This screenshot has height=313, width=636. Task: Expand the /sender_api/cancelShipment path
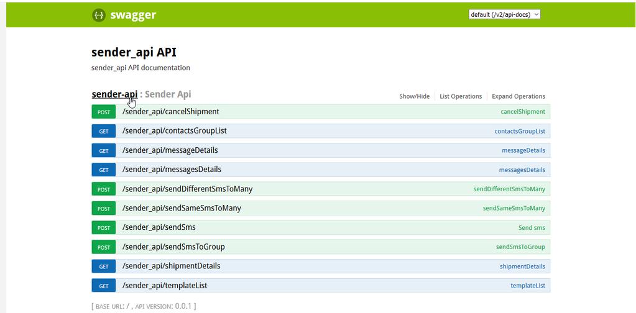click(x=171, y=111)
